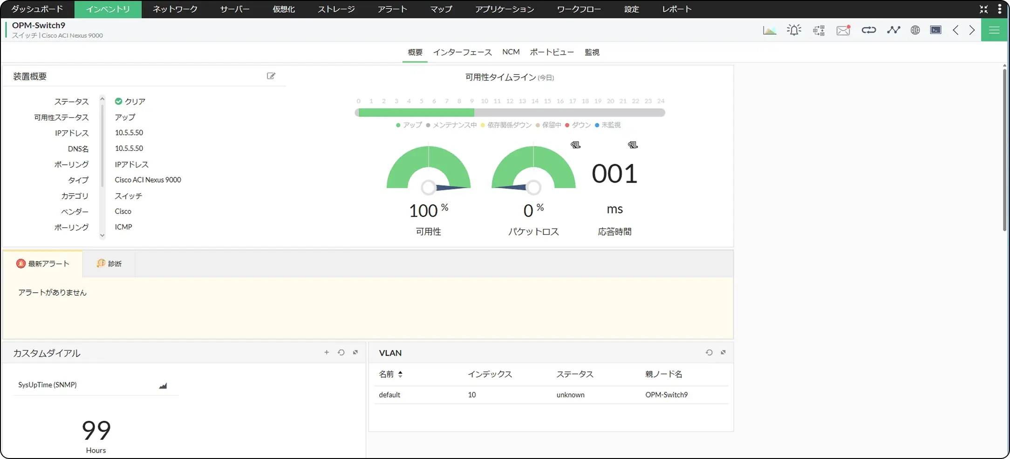Open the terminal console icon
Viewport: 1010px width, 459px height.
point(936,30)
